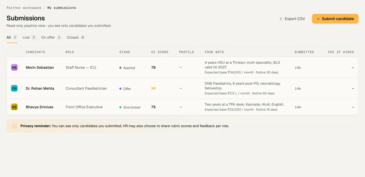Click the Consultant Paediatrician role
This screenshot has width=365, height=177.
pyautogui.click(x=86, y=88)
